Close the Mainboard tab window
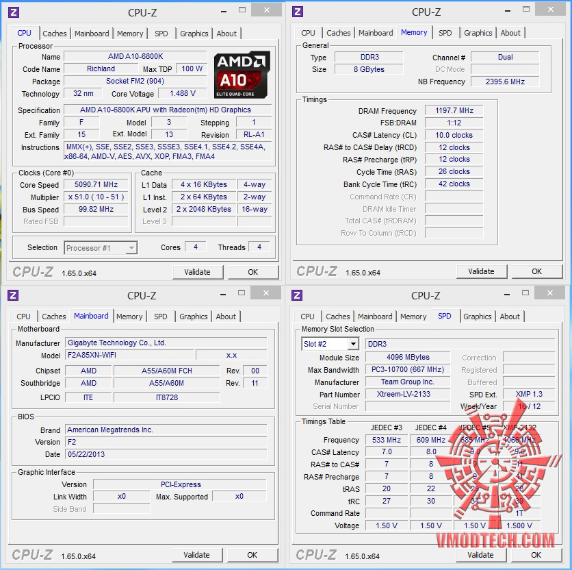This screenshot has width=572, height=570. [266, 293]
